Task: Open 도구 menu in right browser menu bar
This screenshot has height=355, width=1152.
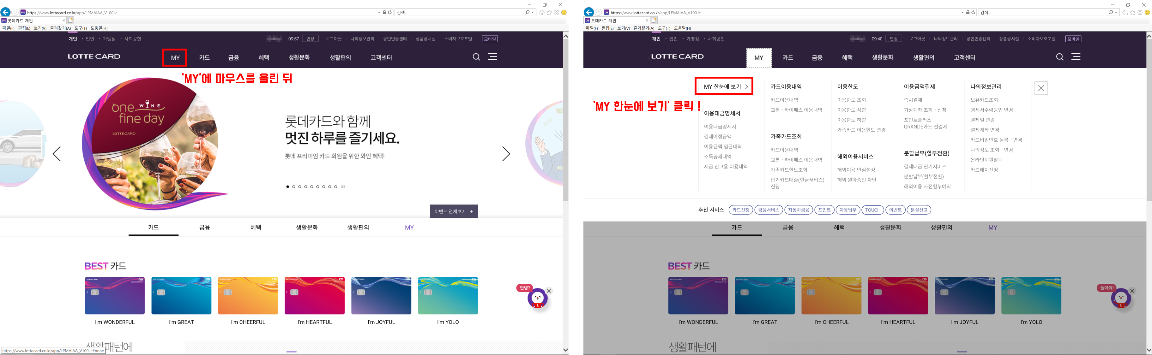Action: (x=664, y=28)
